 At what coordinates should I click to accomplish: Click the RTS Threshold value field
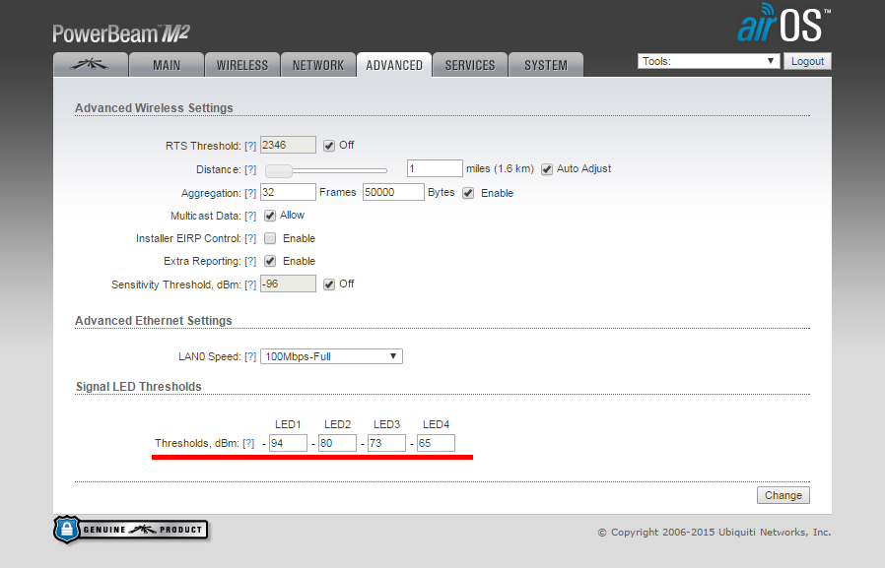[288, 145]
